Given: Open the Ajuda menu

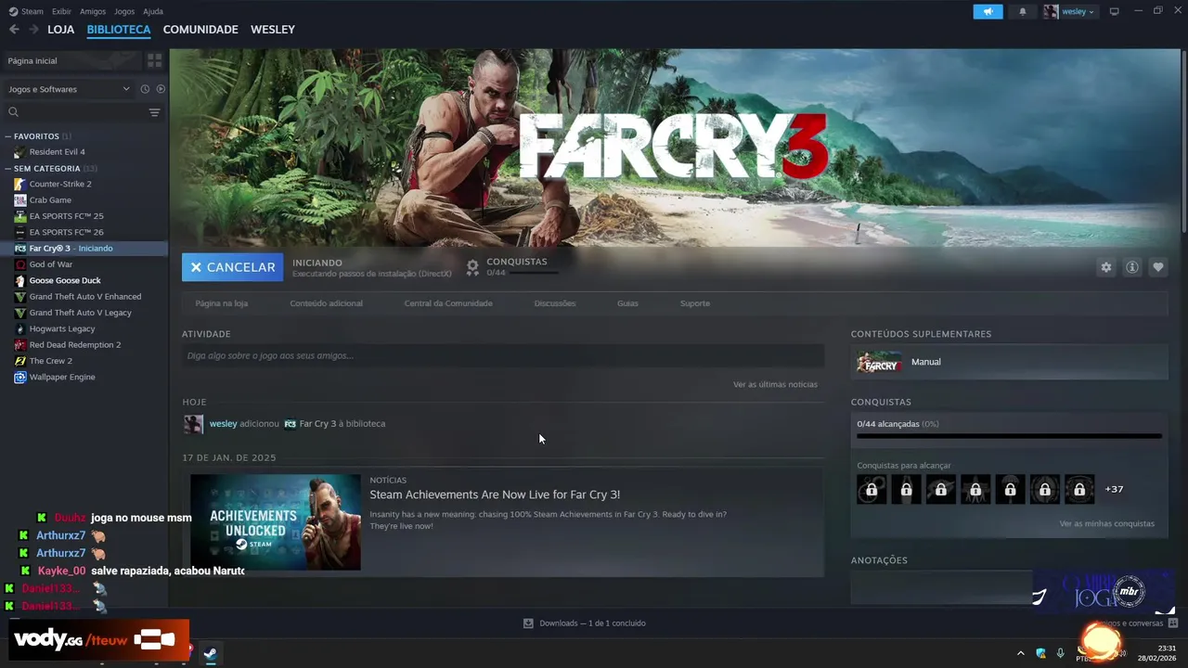Looking at the screenshot, I should [x=153, y=11].
